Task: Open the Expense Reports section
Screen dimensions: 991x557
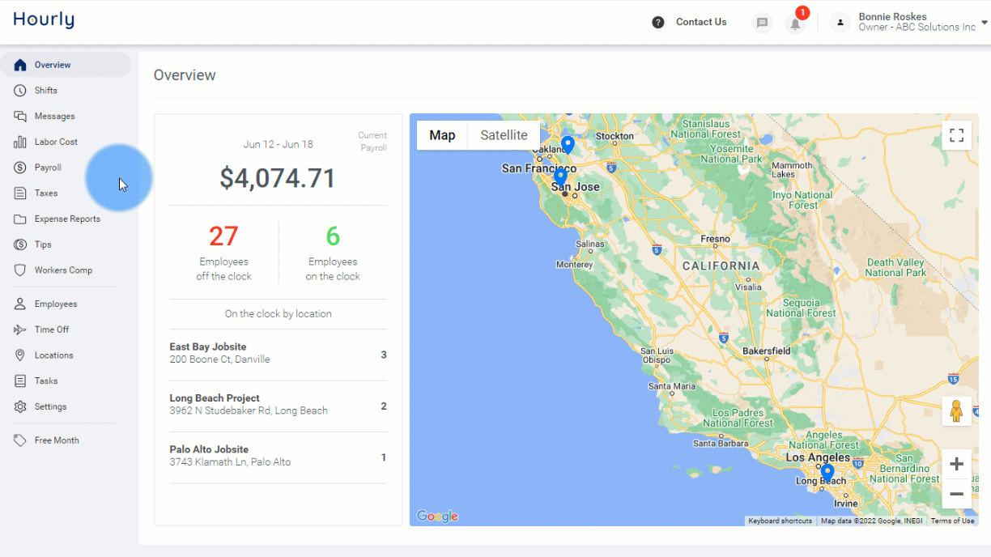Action: click(x=66, y=219)
